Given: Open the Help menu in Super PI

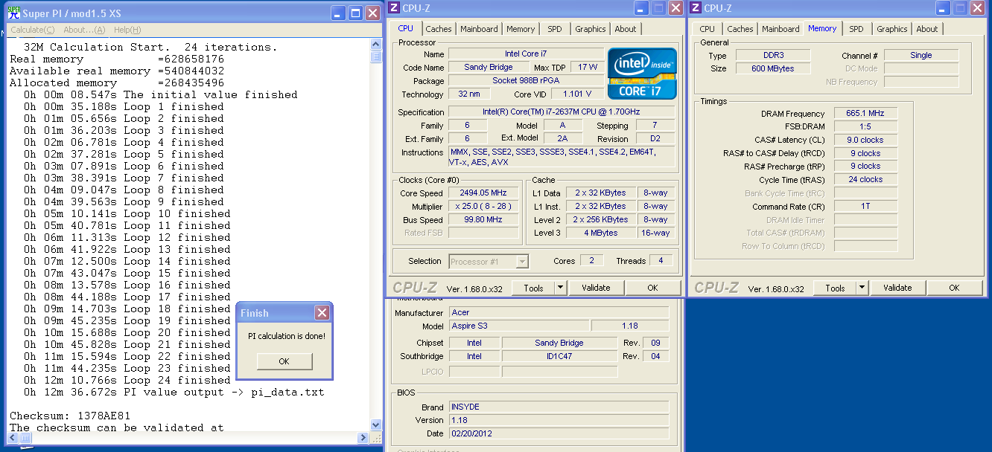Looking at the screenshot, I should pyautogui.click(x=127, y=30).
